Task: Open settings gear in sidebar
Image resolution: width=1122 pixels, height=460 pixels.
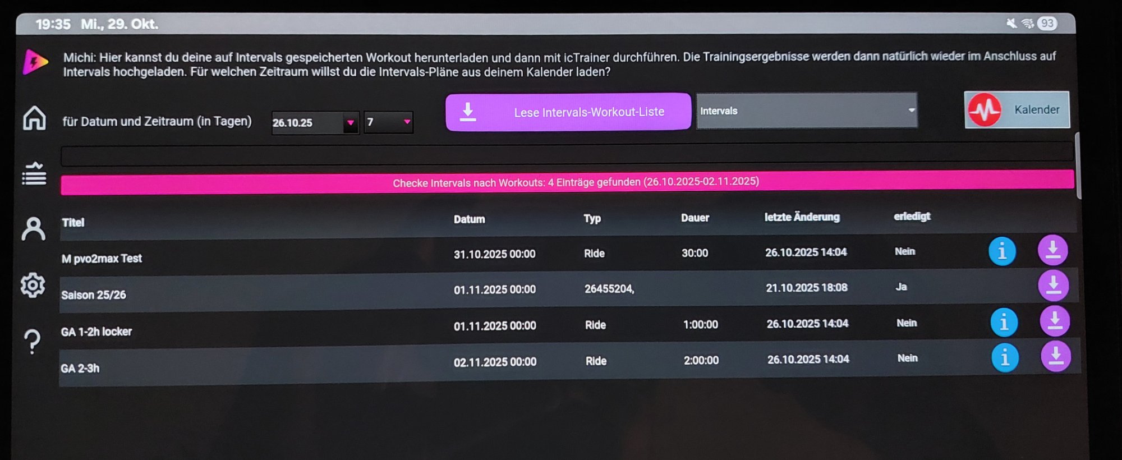Action: 33,286
